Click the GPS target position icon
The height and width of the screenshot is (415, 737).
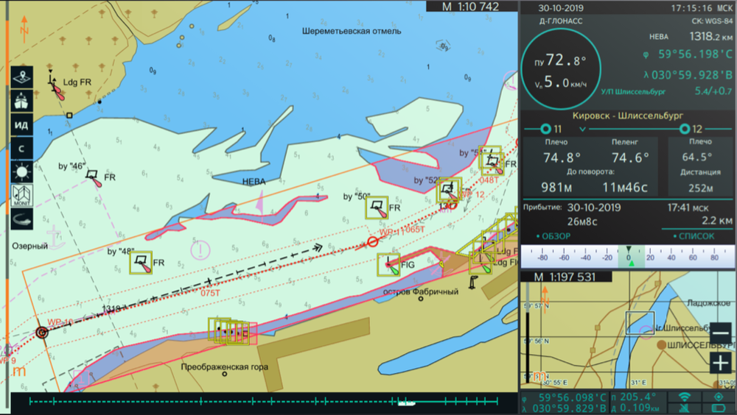718,397
